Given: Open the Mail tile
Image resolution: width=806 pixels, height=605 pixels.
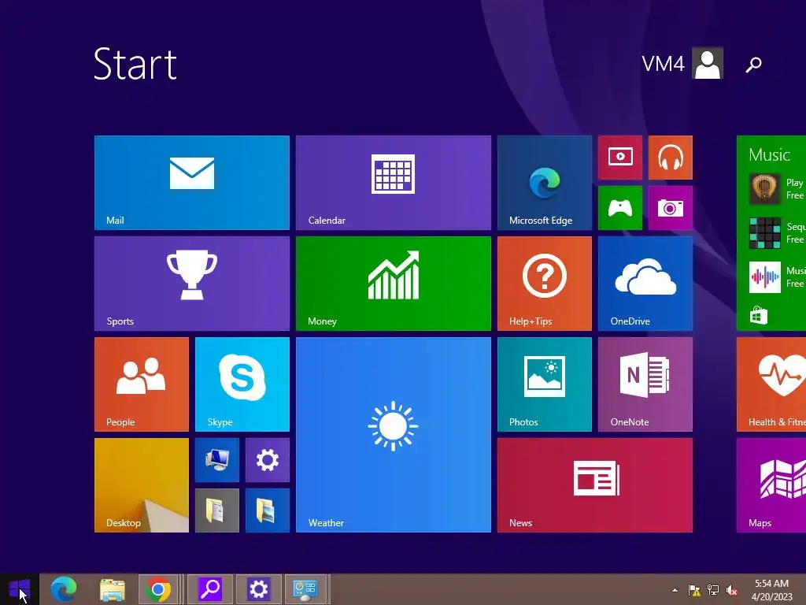Looking at the screenshot, I should coord(192,183).
